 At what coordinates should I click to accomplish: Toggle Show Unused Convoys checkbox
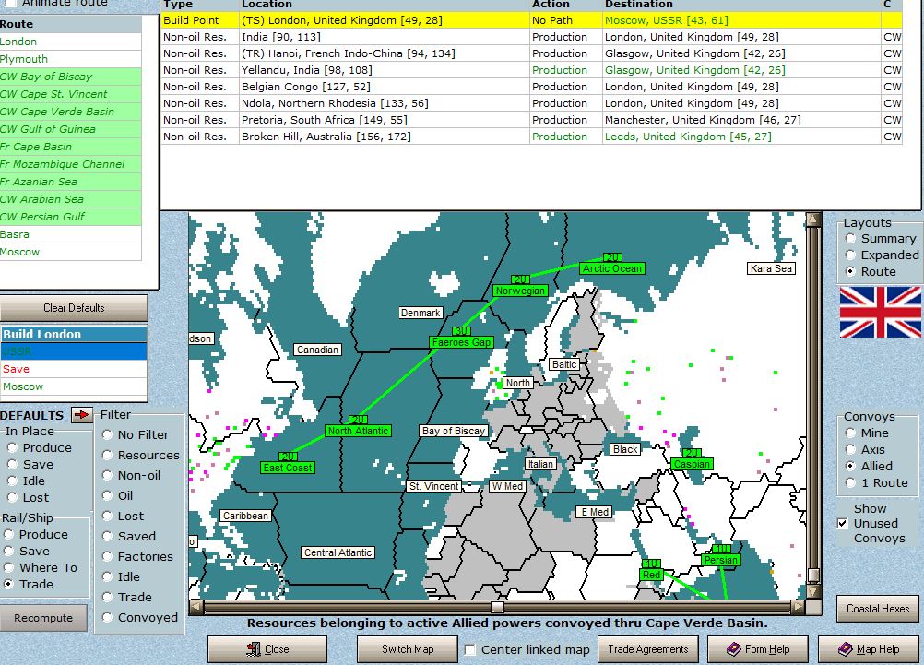pos(843,524)
